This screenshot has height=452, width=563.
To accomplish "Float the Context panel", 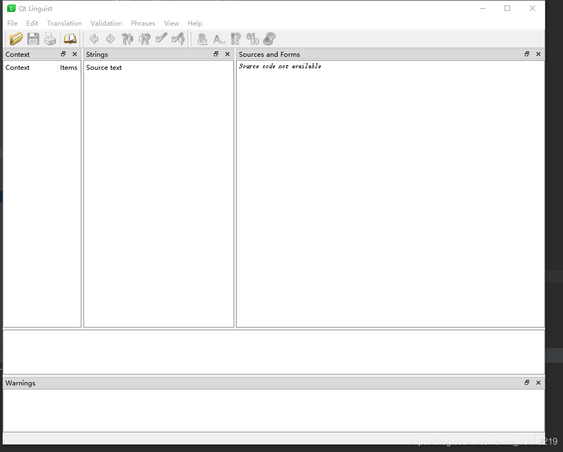I will coord(63,54).
